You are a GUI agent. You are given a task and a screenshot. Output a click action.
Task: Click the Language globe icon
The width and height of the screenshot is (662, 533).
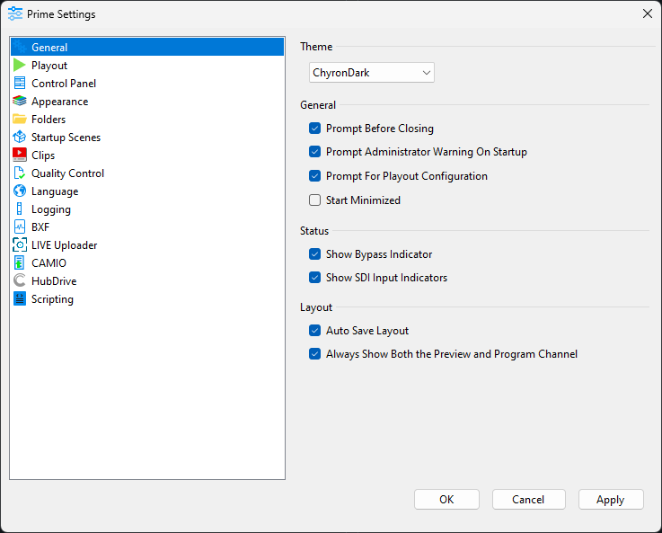[x=20, y=191]
